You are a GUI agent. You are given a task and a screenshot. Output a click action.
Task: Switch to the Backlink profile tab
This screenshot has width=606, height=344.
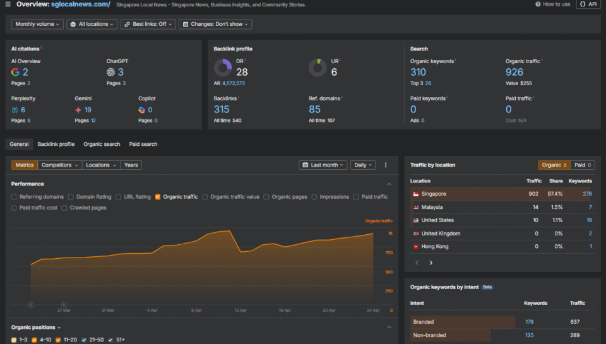56,144
